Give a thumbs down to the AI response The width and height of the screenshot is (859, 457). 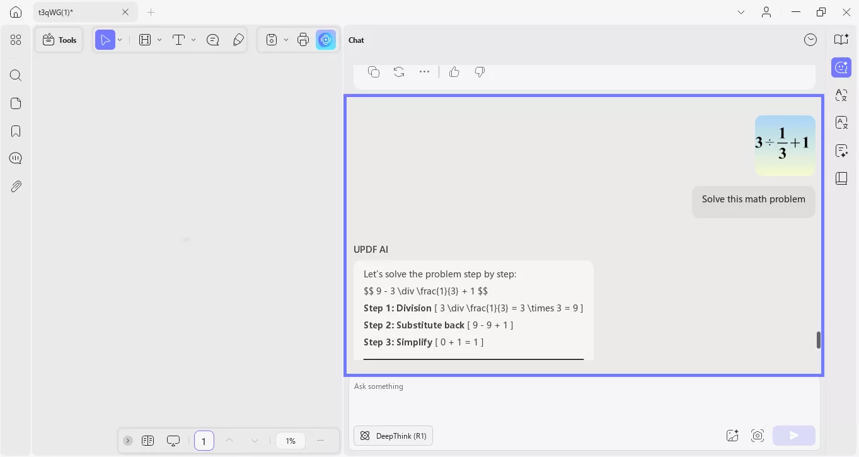(480, 72)
